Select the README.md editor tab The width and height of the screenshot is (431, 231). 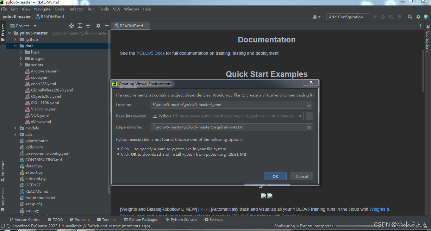point(131,26)
